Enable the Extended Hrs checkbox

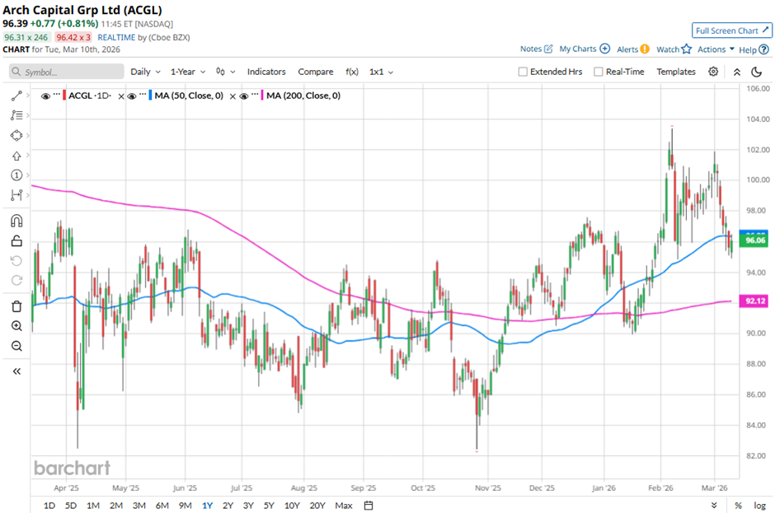(x=523, y=72)
